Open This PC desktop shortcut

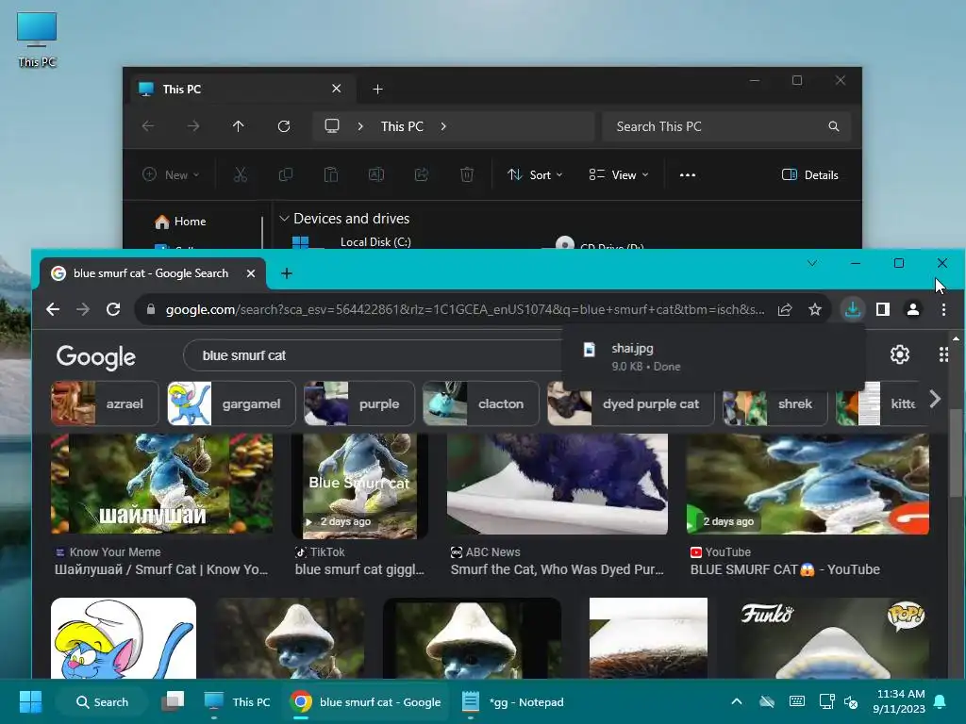click(x=37, y=40)
